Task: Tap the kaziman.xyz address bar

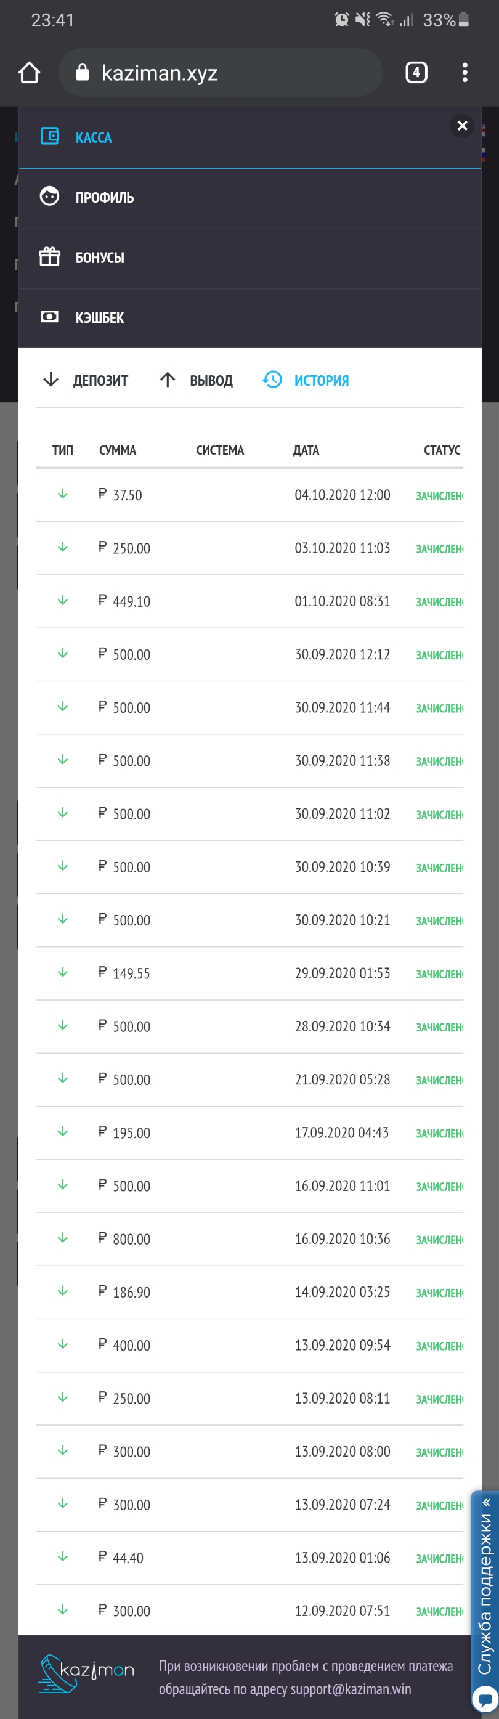Action: click(x=220, y=72)
